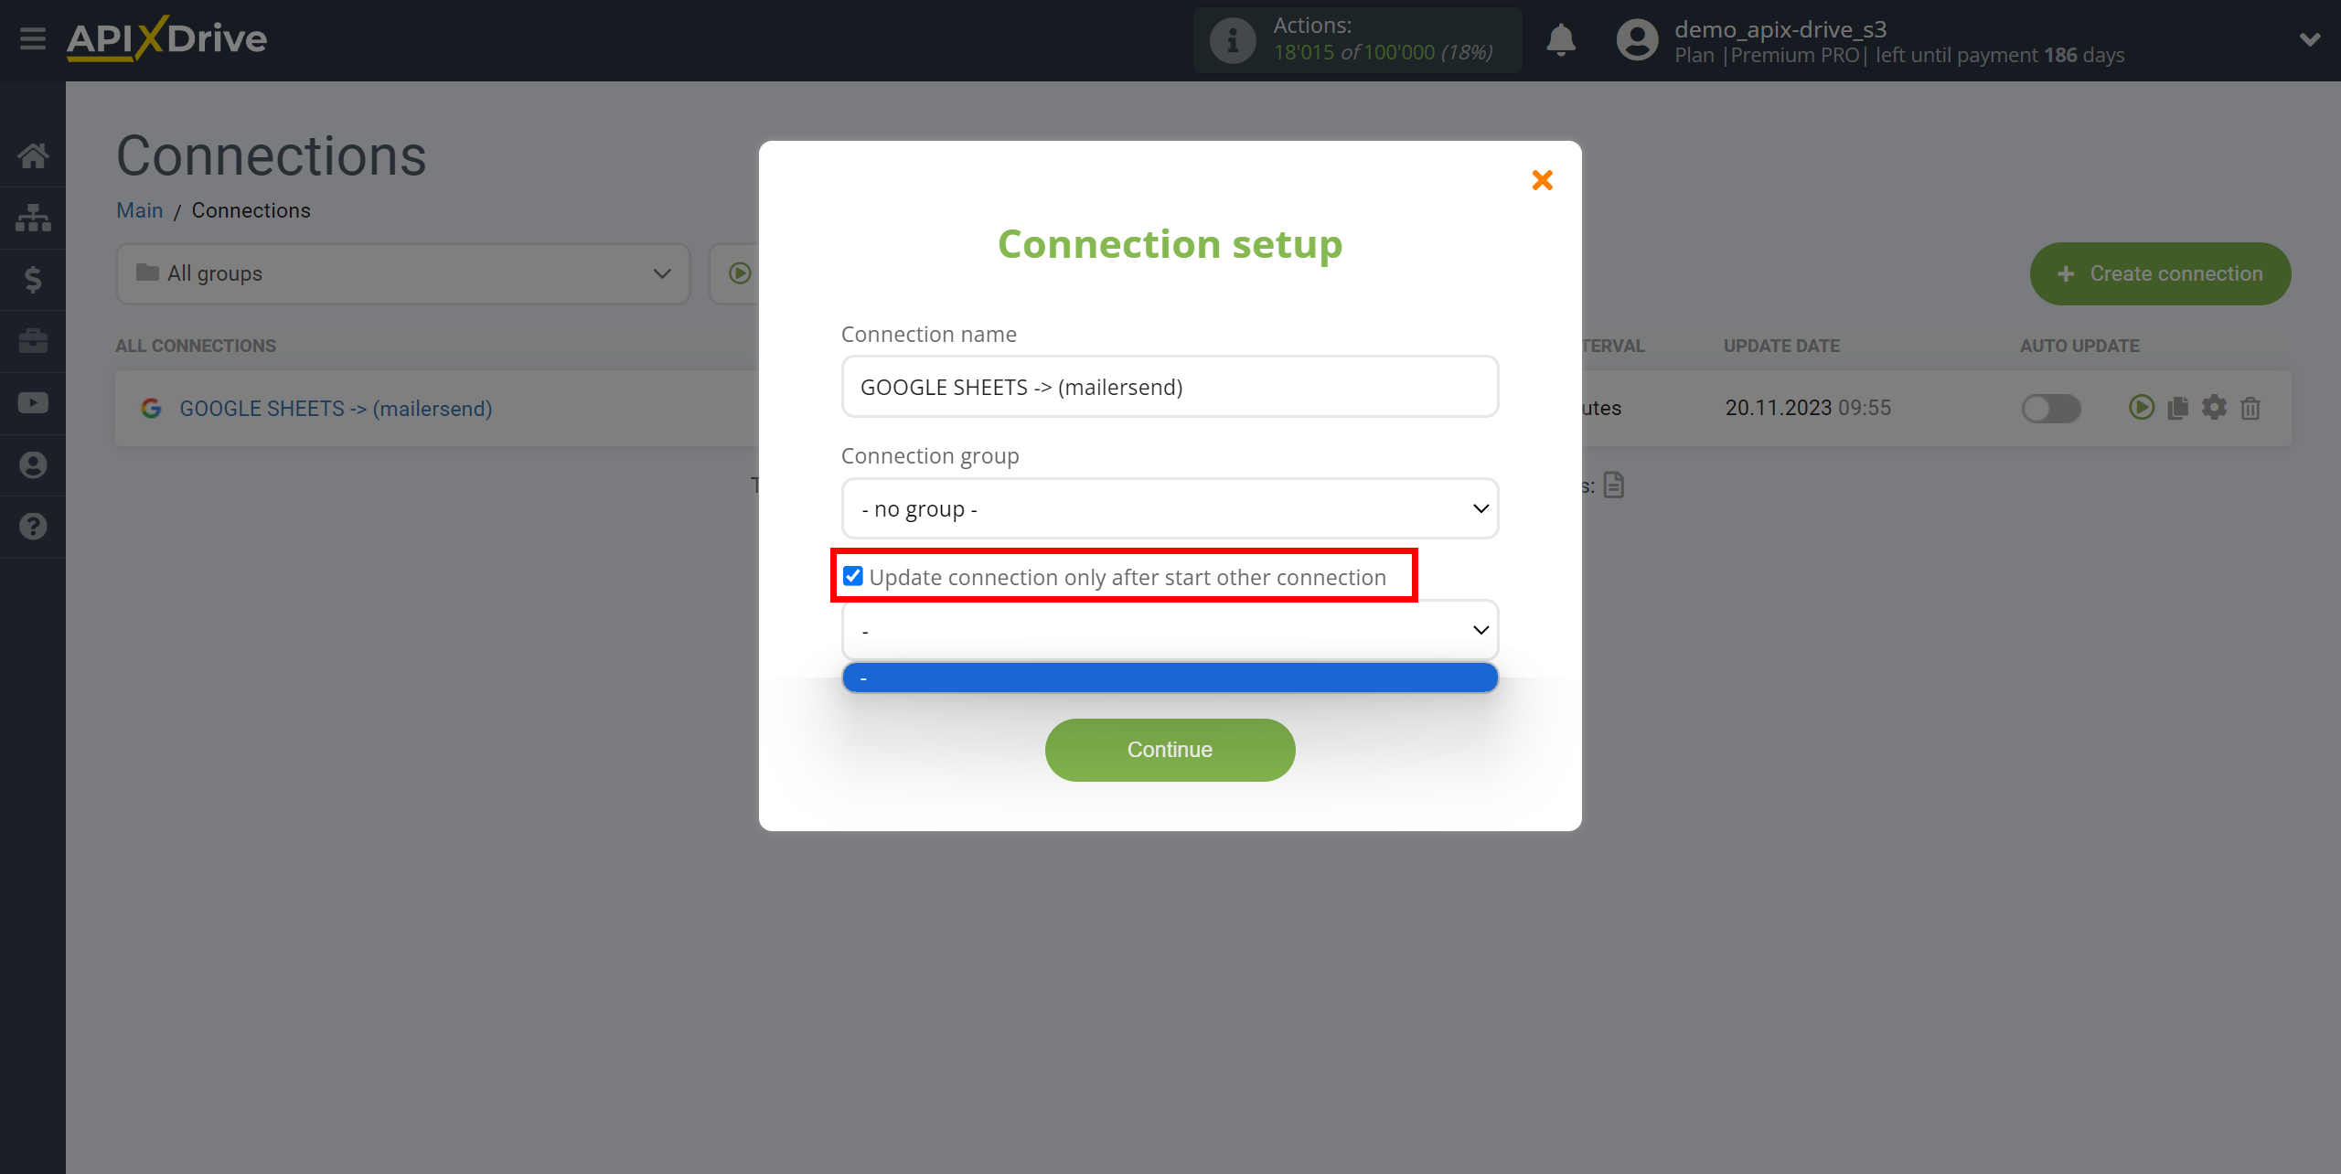Screen dimensions: 2341x1174
Task: Expand the Connection group dropdown
Action: pos(1169,507)
